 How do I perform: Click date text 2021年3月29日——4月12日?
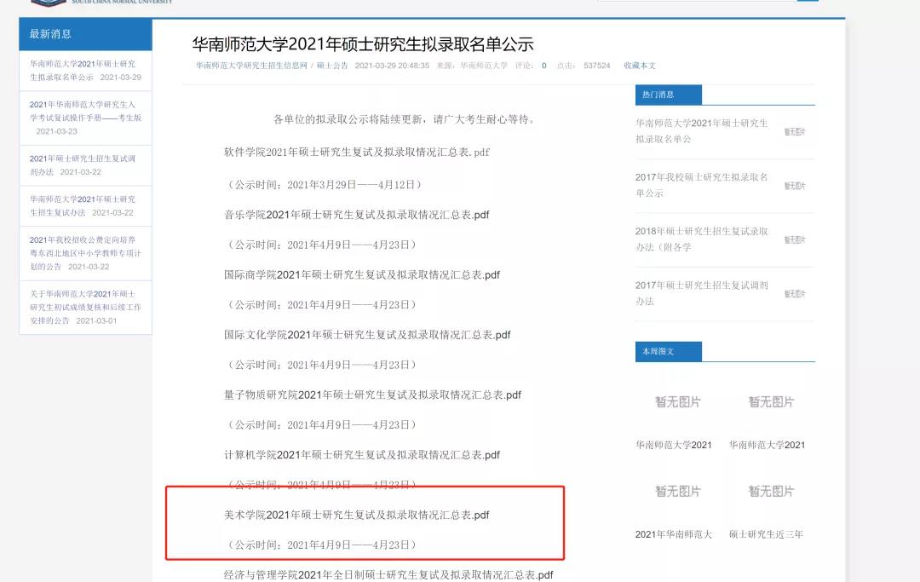351,185
